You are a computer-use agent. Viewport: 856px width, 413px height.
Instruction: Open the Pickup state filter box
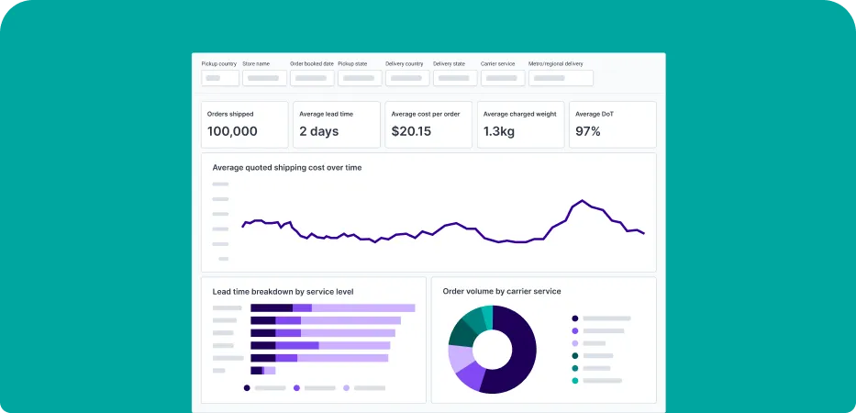[360, 78]
